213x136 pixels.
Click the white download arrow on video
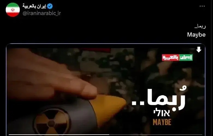(x=199, y=49)
